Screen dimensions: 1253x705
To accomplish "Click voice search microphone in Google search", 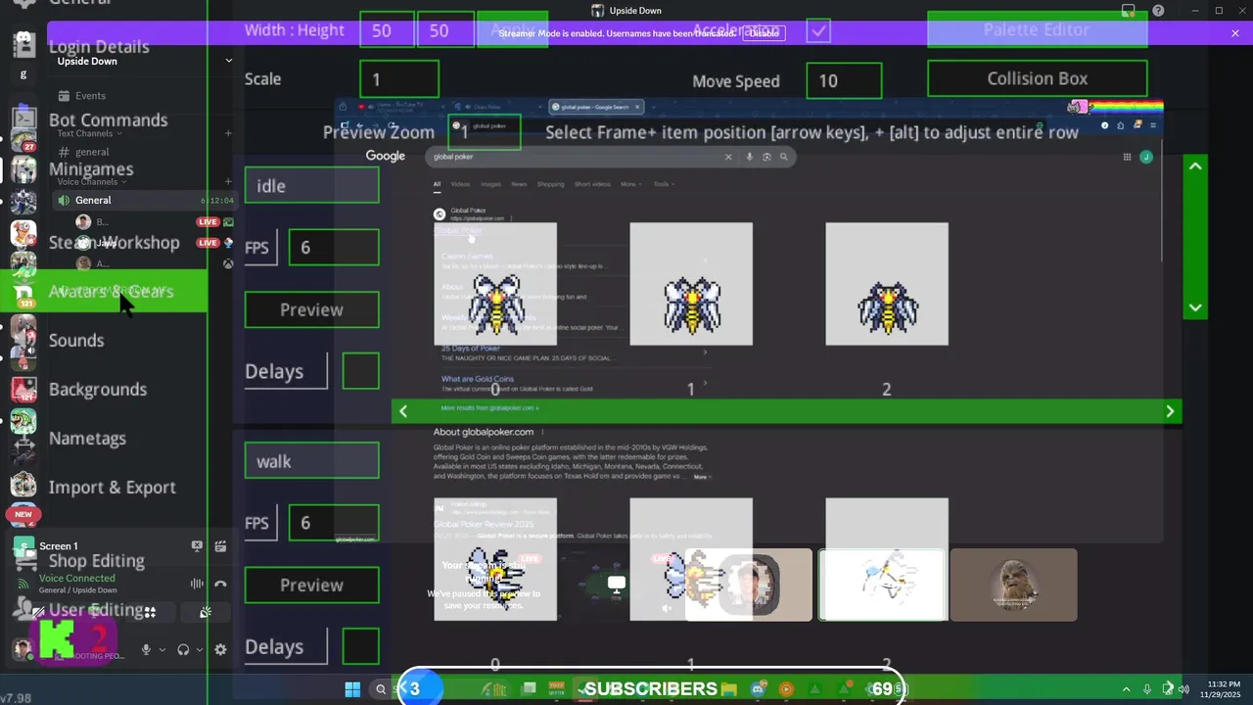I will point(750,157).
